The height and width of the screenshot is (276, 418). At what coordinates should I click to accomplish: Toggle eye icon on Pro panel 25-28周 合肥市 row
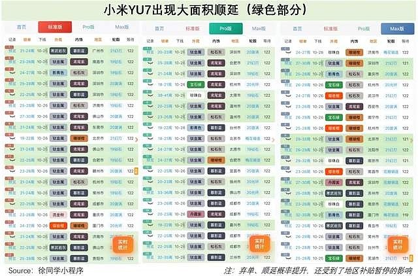pyautogui.click(x=150, y=63)
